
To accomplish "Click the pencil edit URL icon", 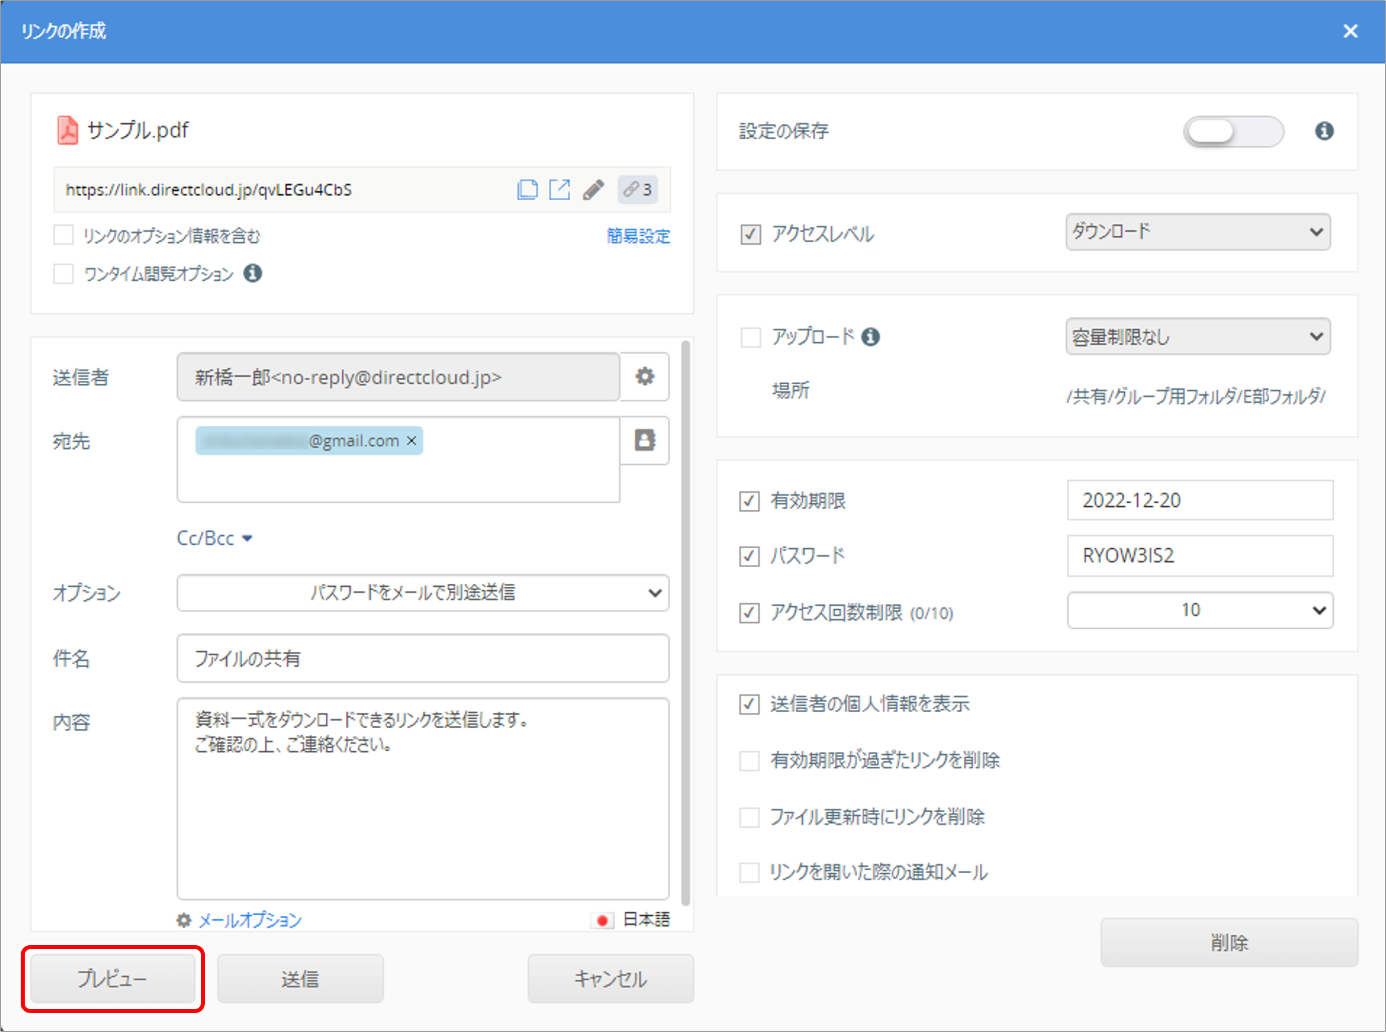I will pyautogui.click(x=593, y=189).
